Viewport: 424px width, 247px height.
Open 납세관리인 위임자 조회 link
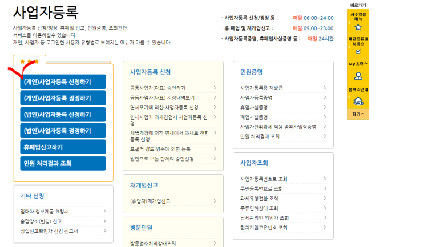pyautogui.click(x=264, y=217)
